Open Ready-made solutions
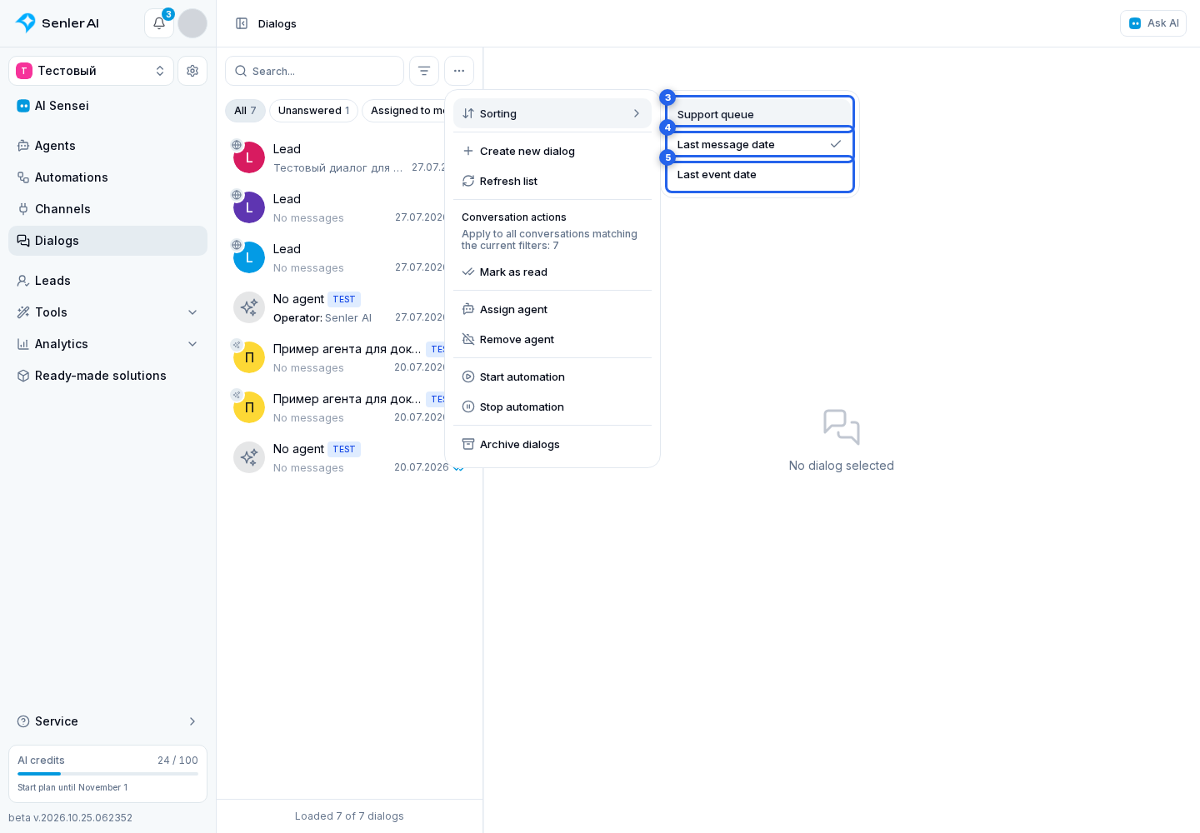Screen dimensions: 1200x833 click(x=107, y=376)
